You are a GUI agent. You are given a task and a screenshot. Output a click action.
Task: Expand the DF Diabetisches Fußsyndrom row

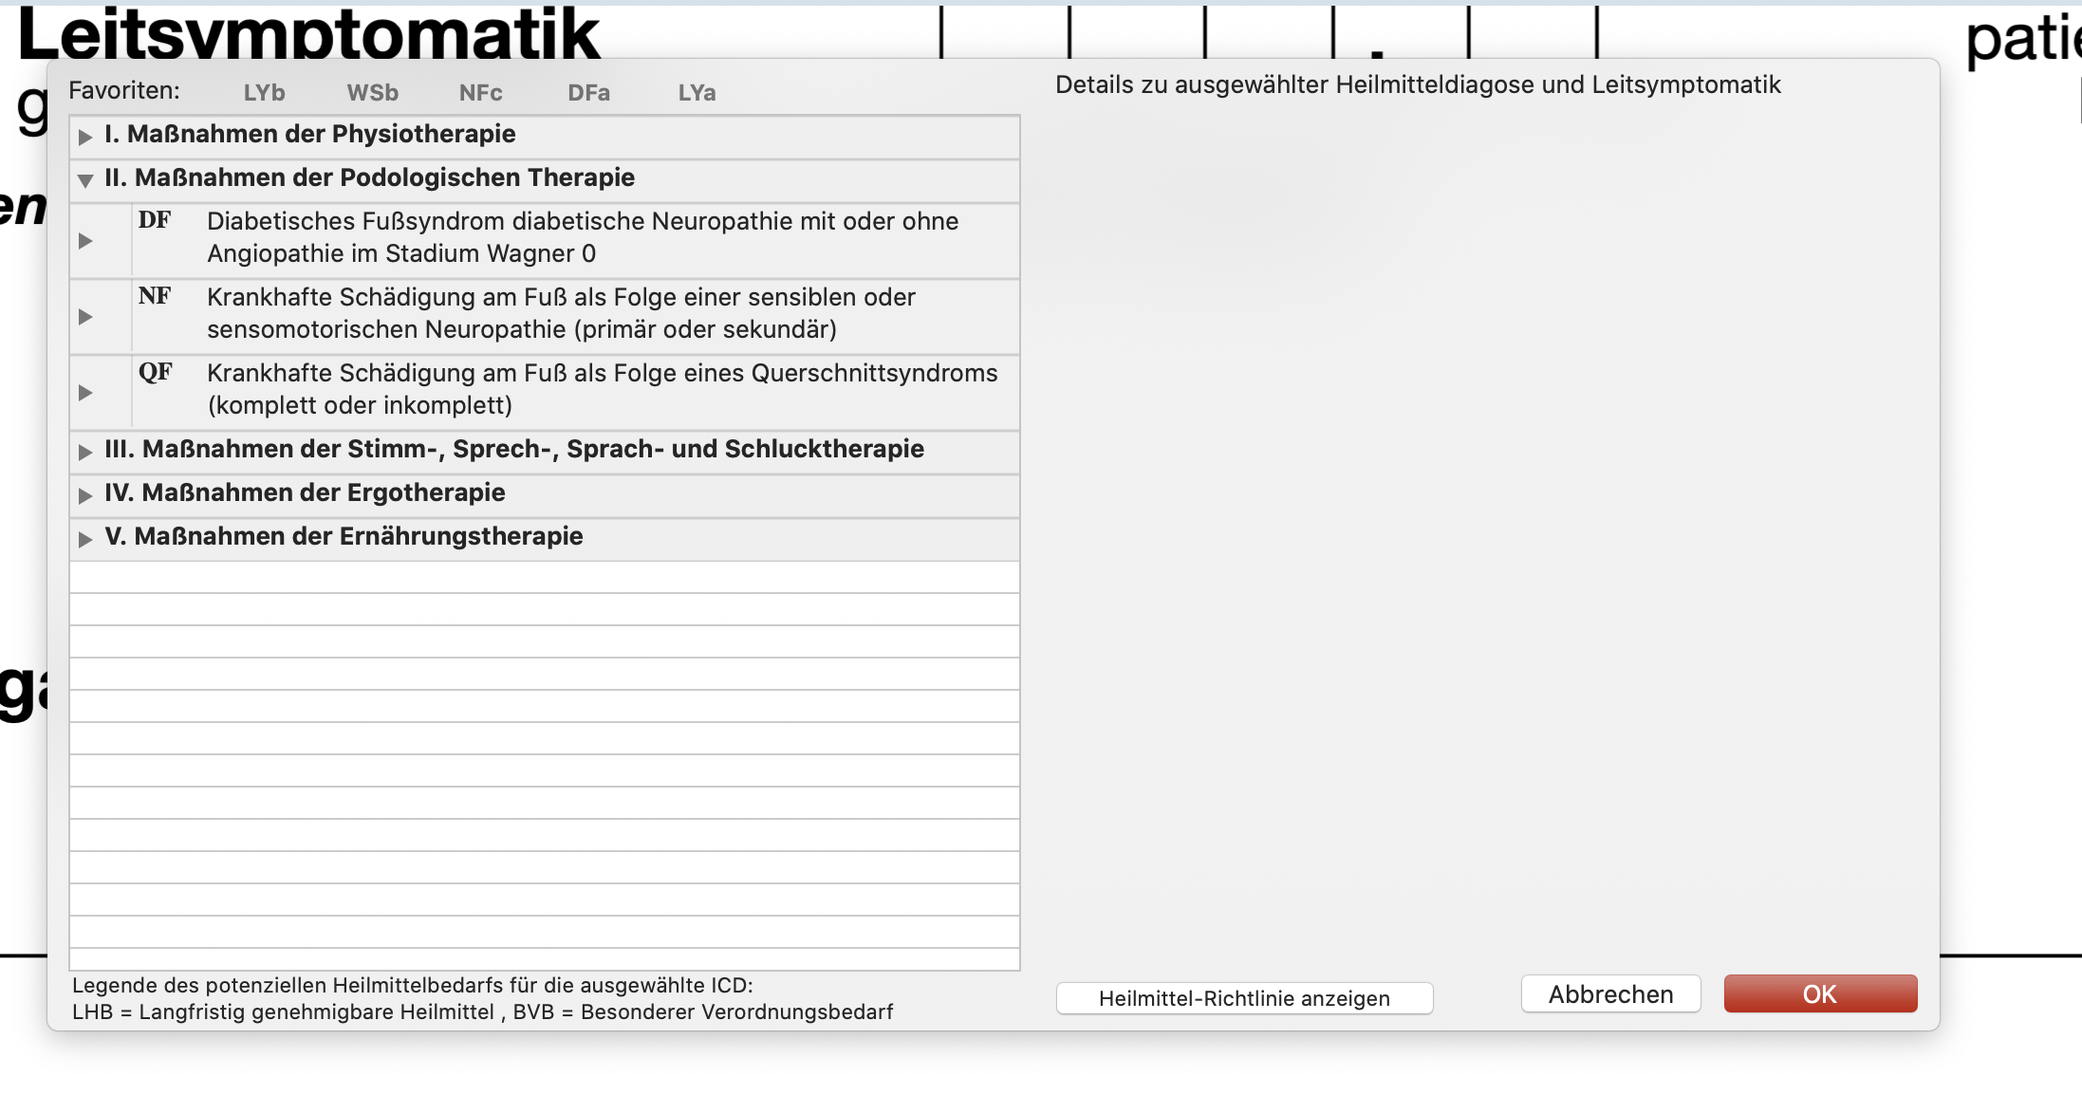pyautogui.click(x=85, y=241)
